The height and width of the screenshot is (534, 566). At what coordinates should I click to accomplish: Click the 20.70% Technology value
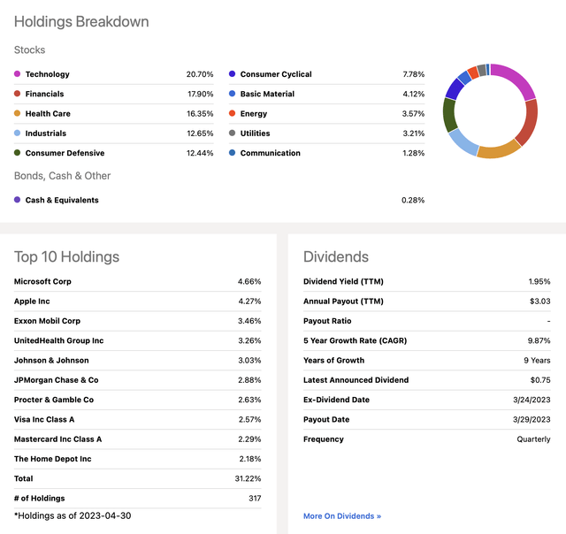[200, 74]
